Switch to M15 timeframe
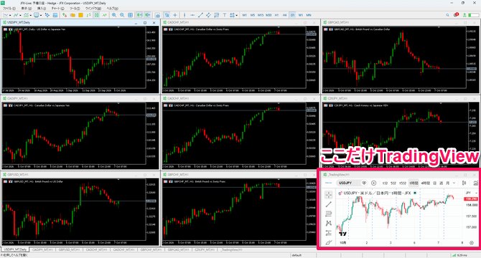 (x=261, y=15)
